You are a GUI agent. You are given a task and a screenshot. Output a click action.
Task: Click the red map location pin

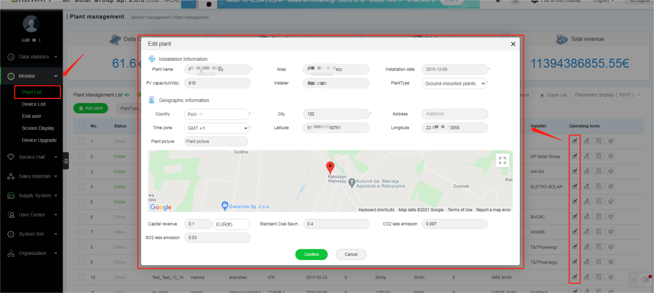[x=330, y=168]
